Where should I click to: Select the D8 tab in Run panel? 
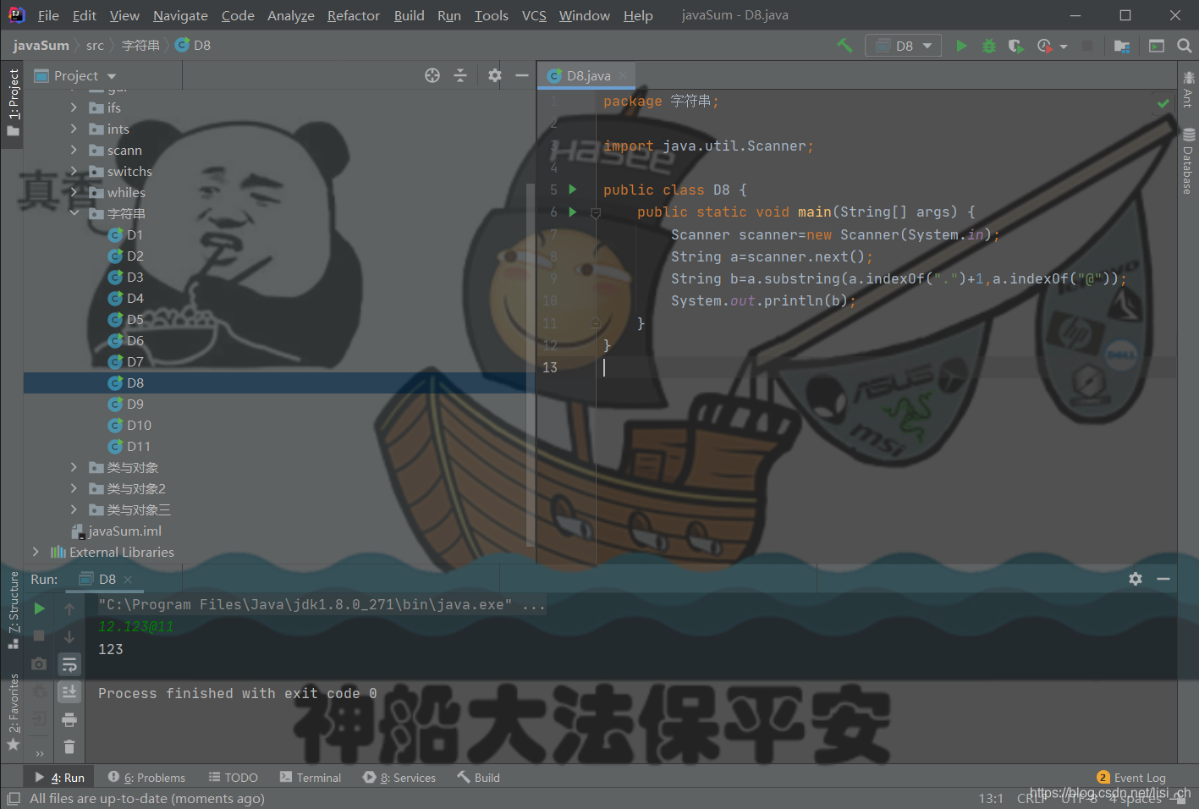pos(107,579)
